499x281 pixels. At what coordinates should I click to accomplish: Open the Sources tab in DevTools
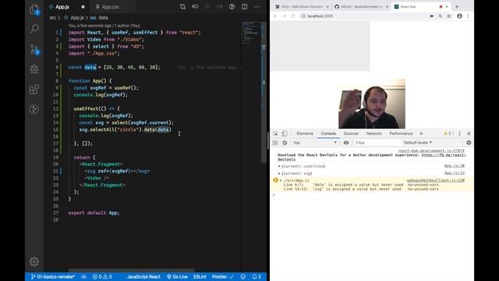[351, 133]
